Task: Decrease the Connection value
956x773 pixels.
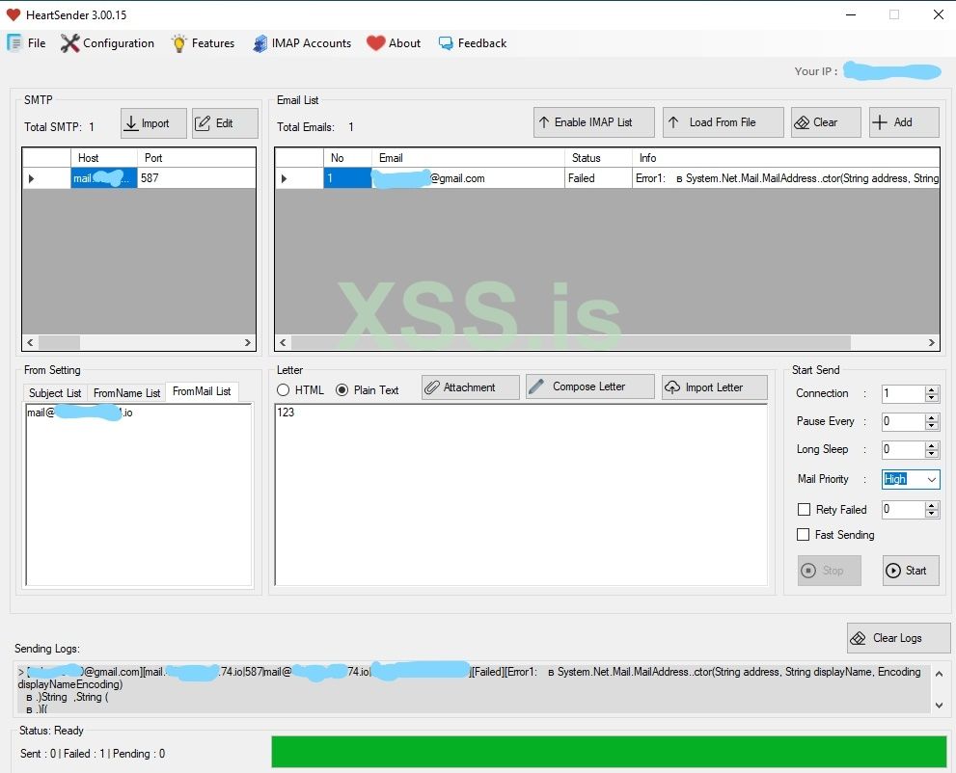Action: 932,398
